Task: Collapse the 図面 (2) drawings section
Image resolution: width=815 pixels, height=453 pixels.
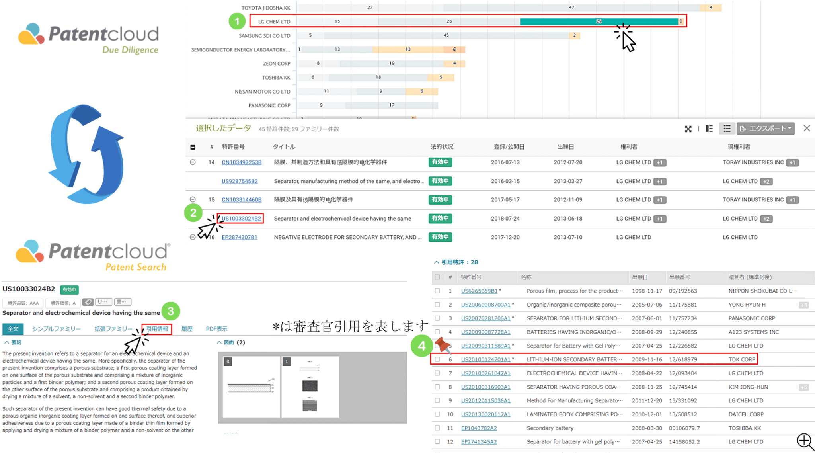Action: click(219, 342)
